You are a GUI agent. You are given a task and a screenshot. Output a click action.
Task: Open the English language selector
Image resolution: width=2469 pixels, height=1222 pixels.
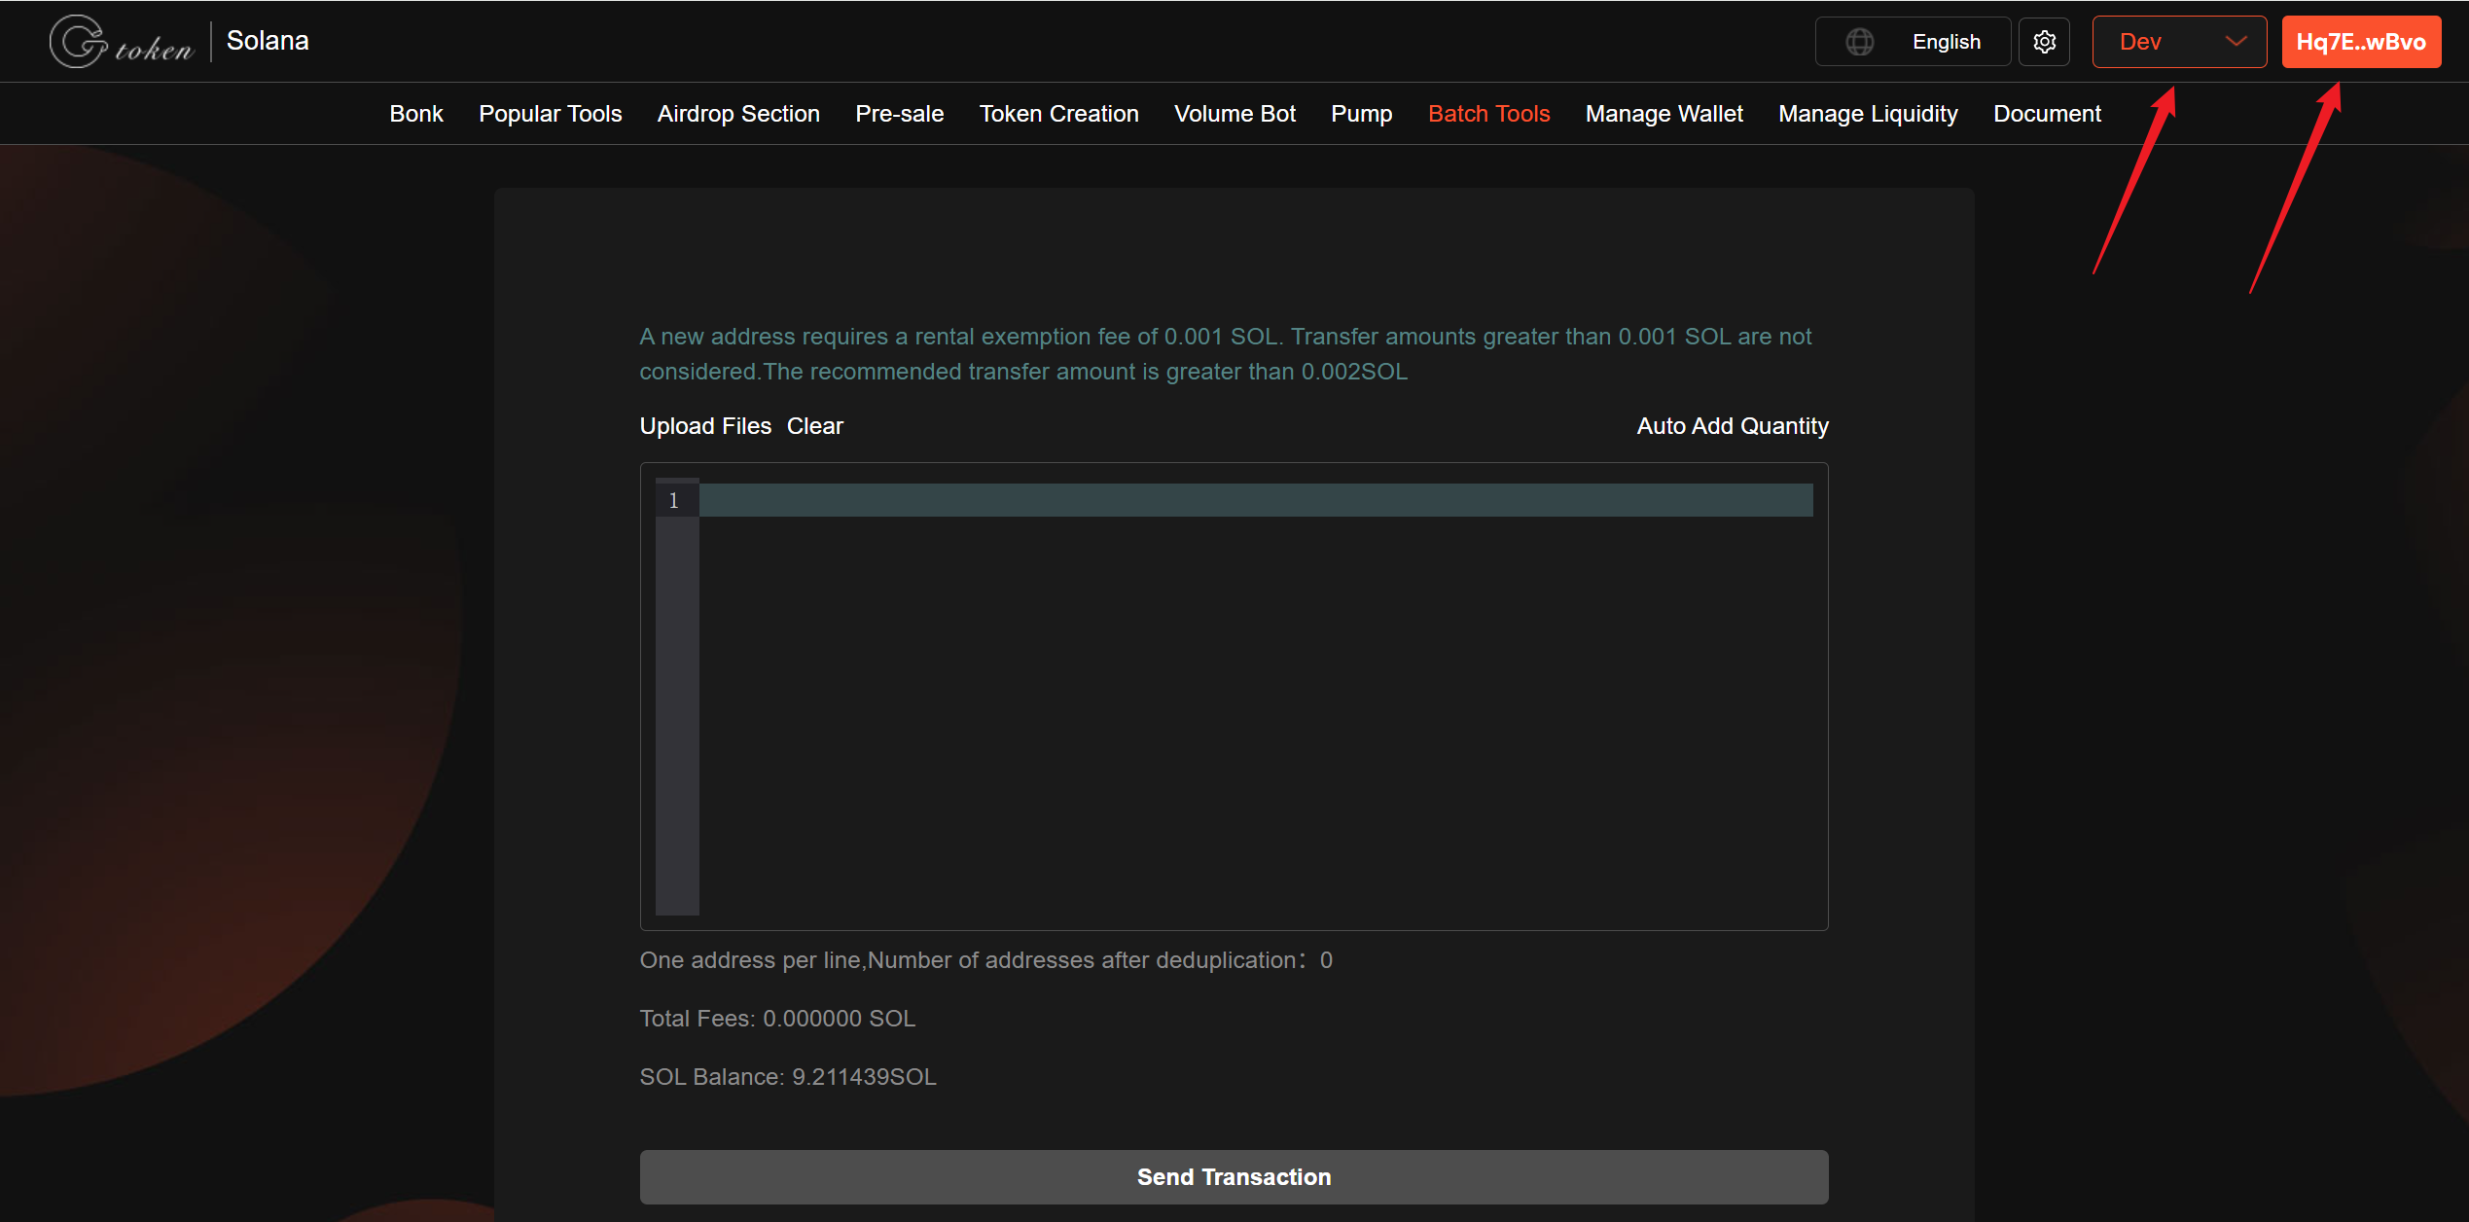(x=1945, y=42)
